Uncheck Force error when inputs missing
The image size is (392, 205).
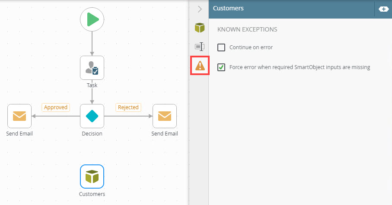pyautogui.click(x=221, y=67)
